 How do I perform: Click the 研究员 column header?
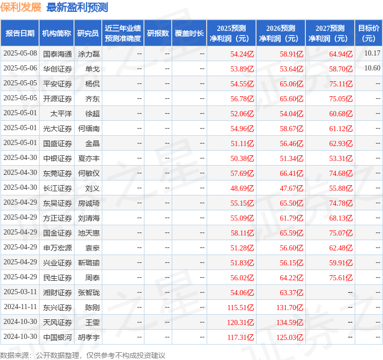coord(88,33)
